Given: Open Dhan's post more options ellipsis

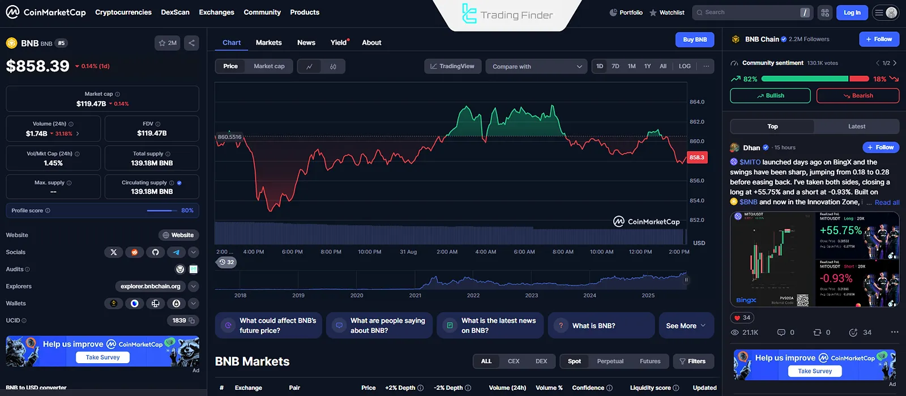Looking at the screenshot, I should 895,333.
